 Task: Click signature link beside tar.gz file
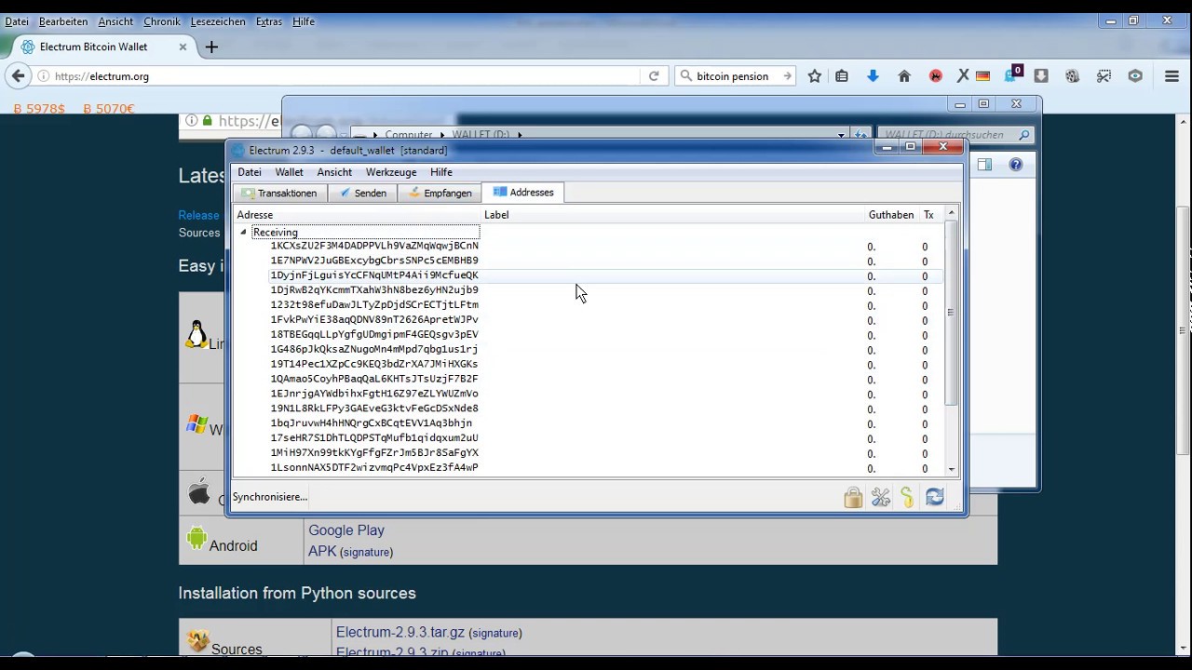(x=495, y=634)
